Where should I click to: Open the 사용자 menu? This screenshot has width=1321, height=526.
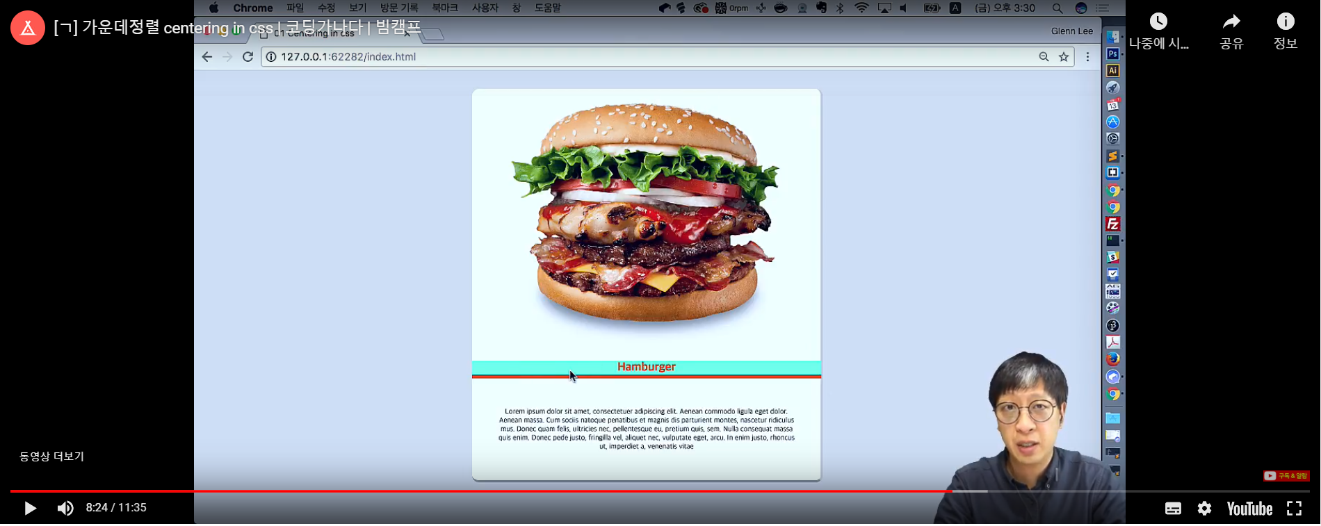(485, 8)
